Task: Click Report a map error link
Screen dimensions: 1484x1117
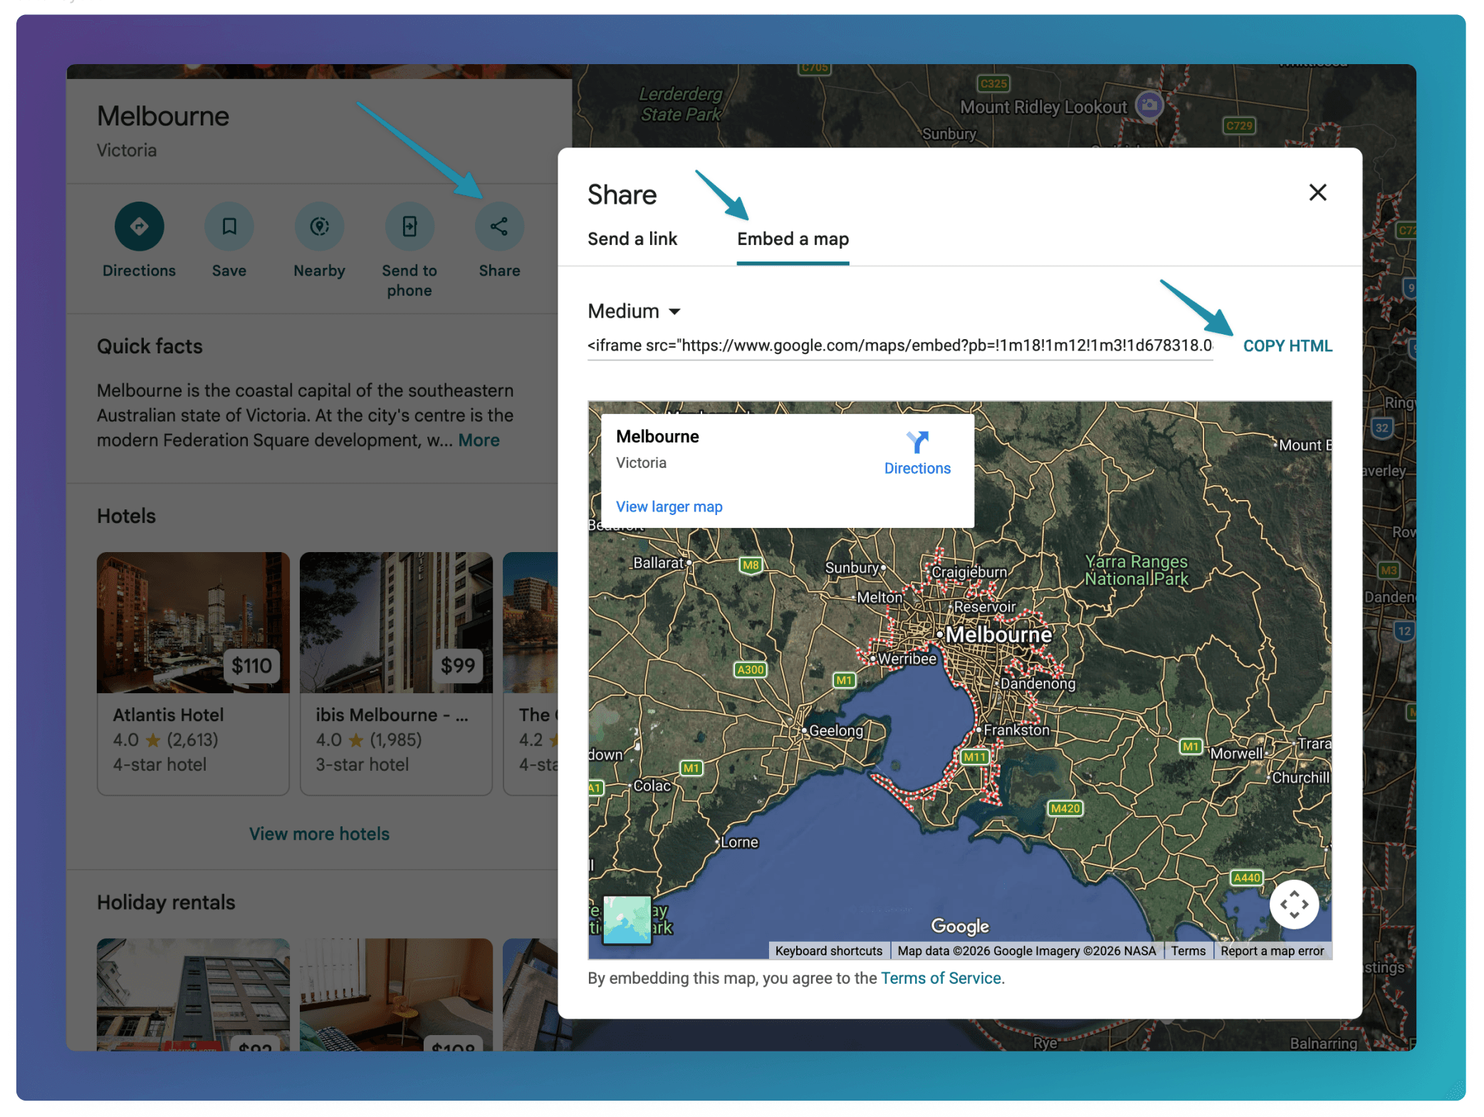Action: pyautogui.click(x=1272, y=951)
